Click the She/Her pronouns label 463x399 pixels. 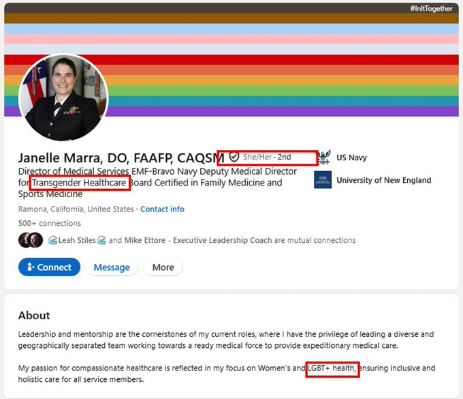[x=257, y=157]
